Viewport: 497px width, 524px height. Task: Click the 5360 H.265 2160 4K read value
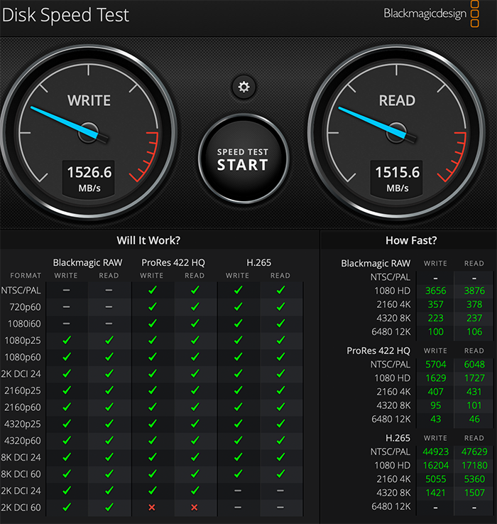pyautogui.click(x=474, y=479)
